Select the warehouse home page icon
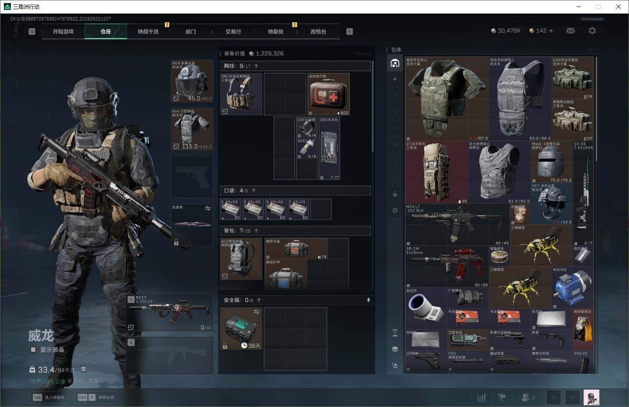This screenshot has height=407, width=629. pyautogui.click(x=395, y=63)
